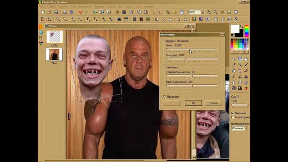This screenshot has width=288, height=162.
Task: Select the Hand move tool
Action: (246, 59)
